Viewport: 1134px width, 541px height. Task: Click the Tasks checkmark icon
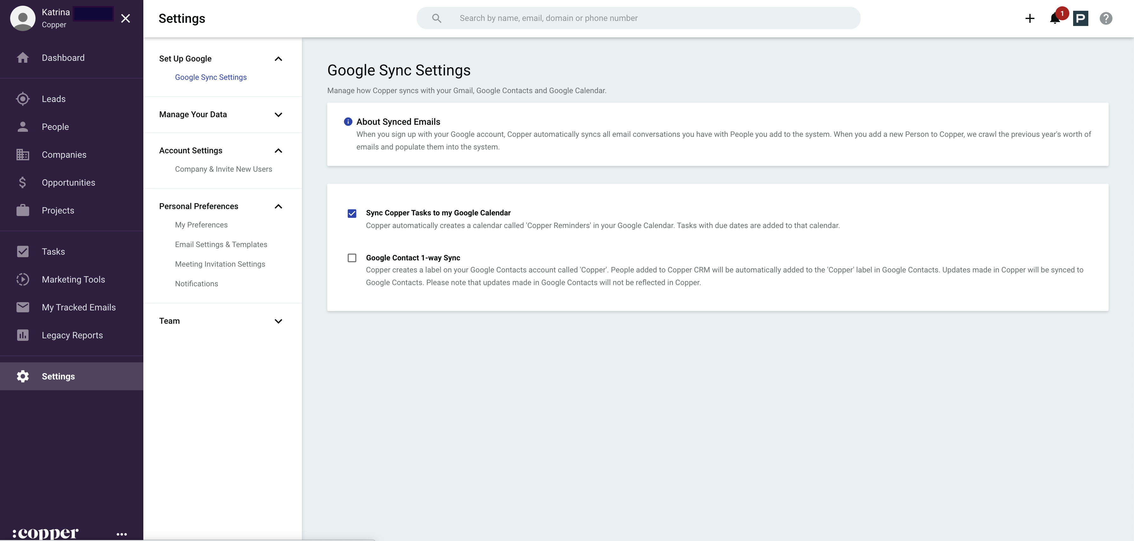[23, 251]
